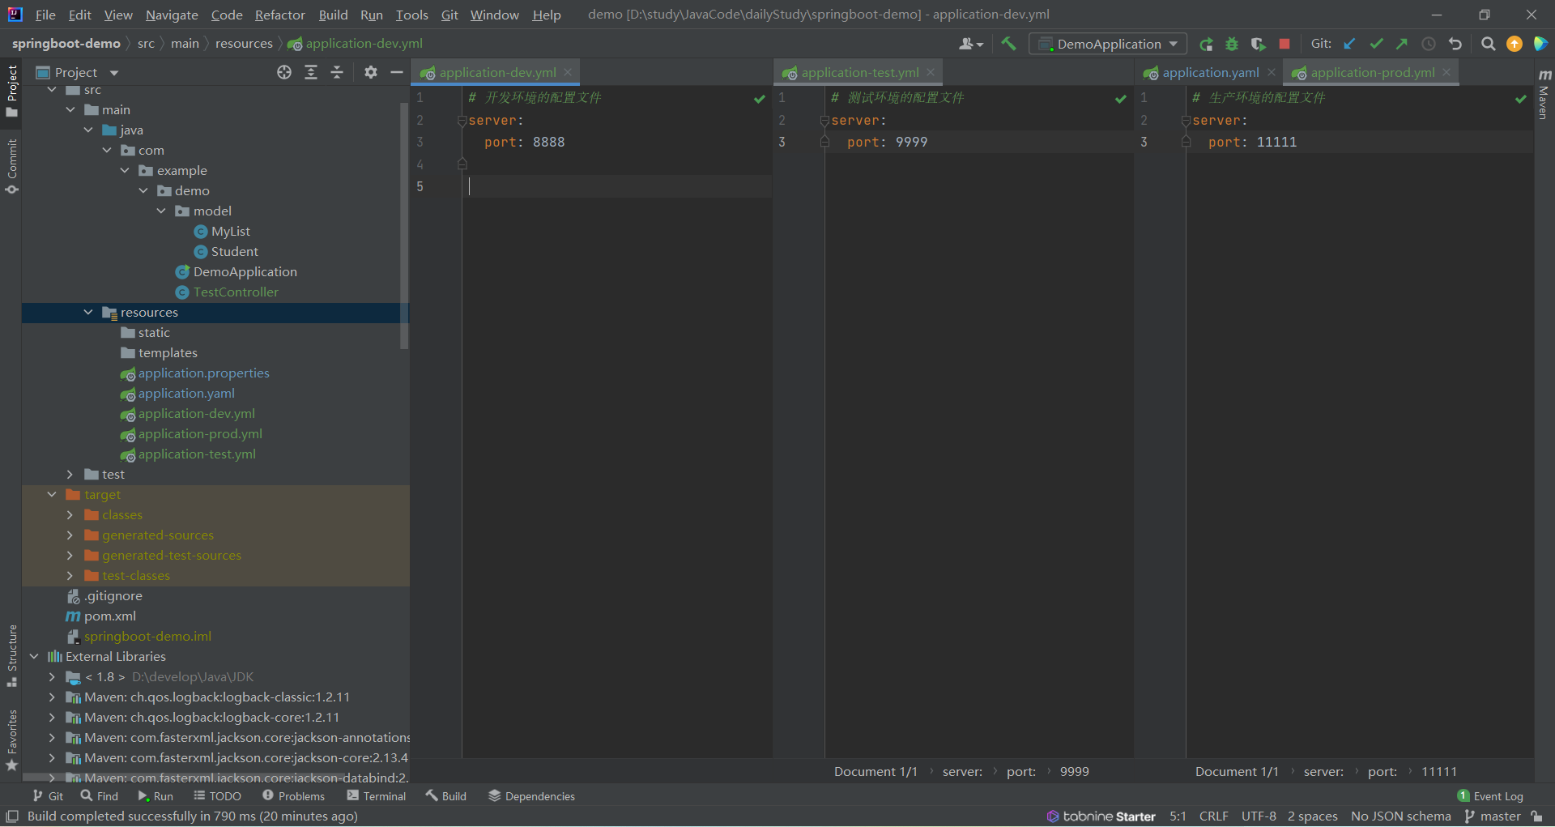This screenshot has height=827, width=1555.
Task: Start debugging with the green bug icon
Action: [x=1232, y=44]
